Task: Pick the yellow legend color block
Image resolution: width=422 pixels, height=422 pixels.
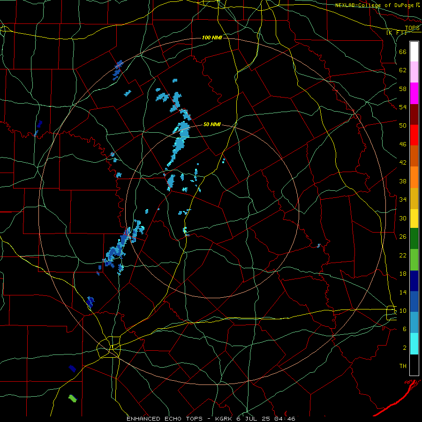Action: pyautogui.click(x=414, y=219)
